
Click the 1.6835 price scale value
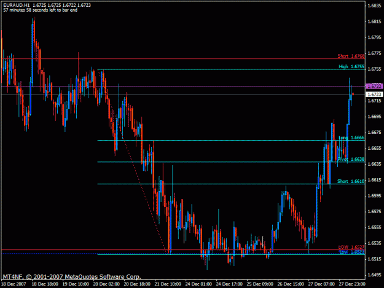pyautogui.click(x=375, y=6)
